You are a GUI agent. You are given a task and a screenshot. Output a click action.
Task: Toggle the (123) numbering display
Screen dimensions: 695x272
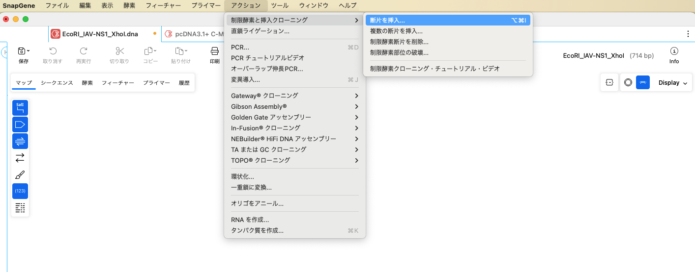click(20, 191)
